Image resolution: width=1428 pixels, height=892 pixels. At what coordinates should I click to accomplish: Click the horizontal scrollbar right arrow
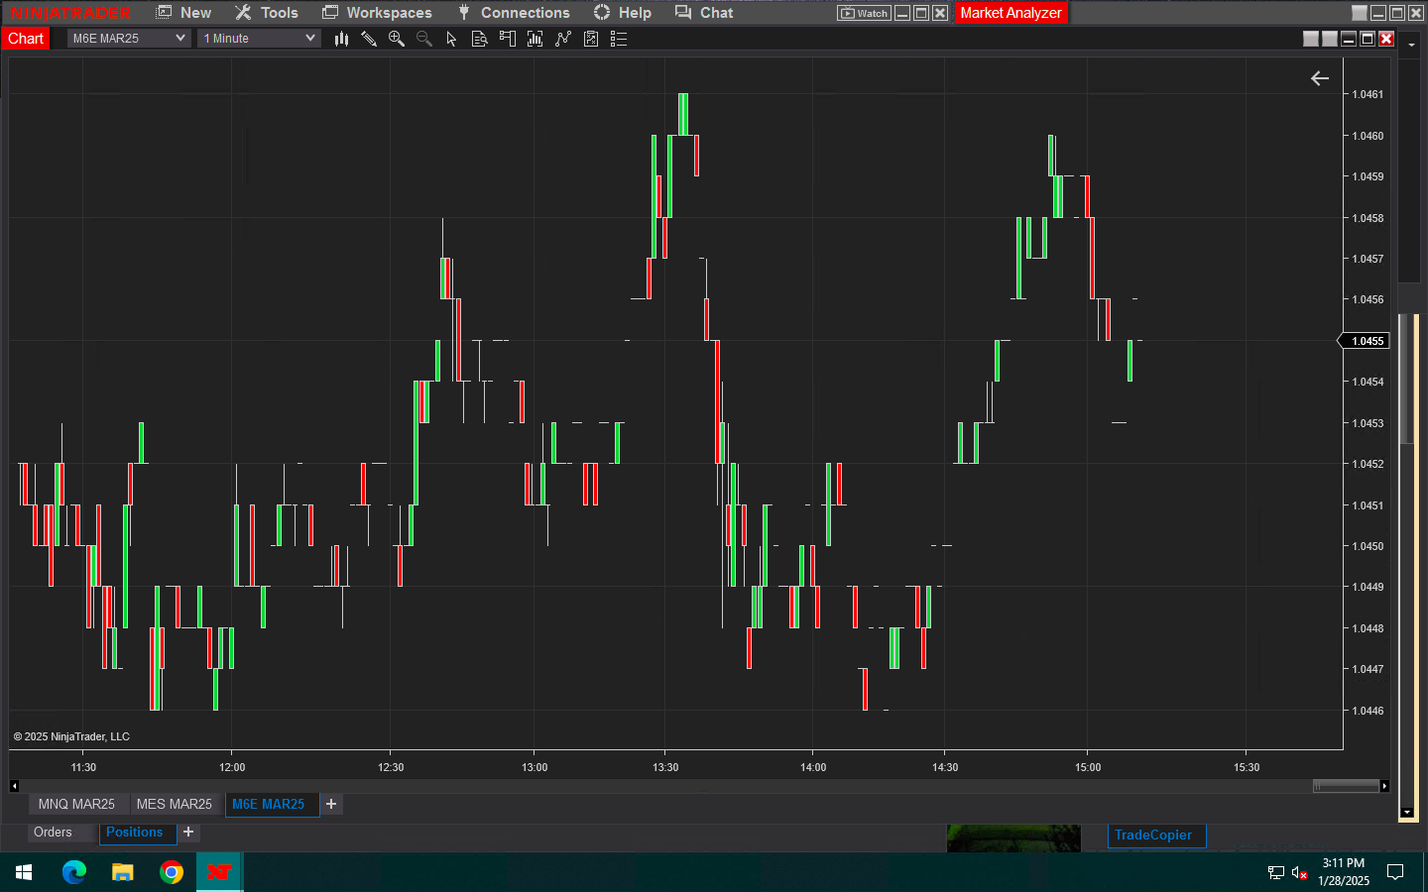point(1384,786)
